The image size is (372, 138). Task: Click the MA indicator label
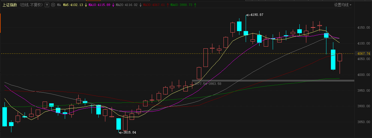coord(59,5)
